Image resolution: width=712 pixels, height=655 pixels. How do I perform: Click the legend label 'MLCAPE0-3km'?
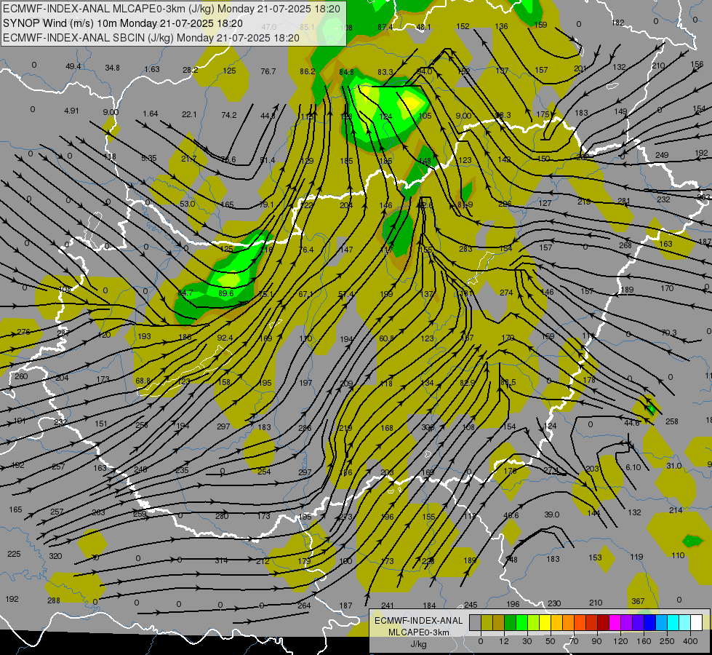pos(418,632)
